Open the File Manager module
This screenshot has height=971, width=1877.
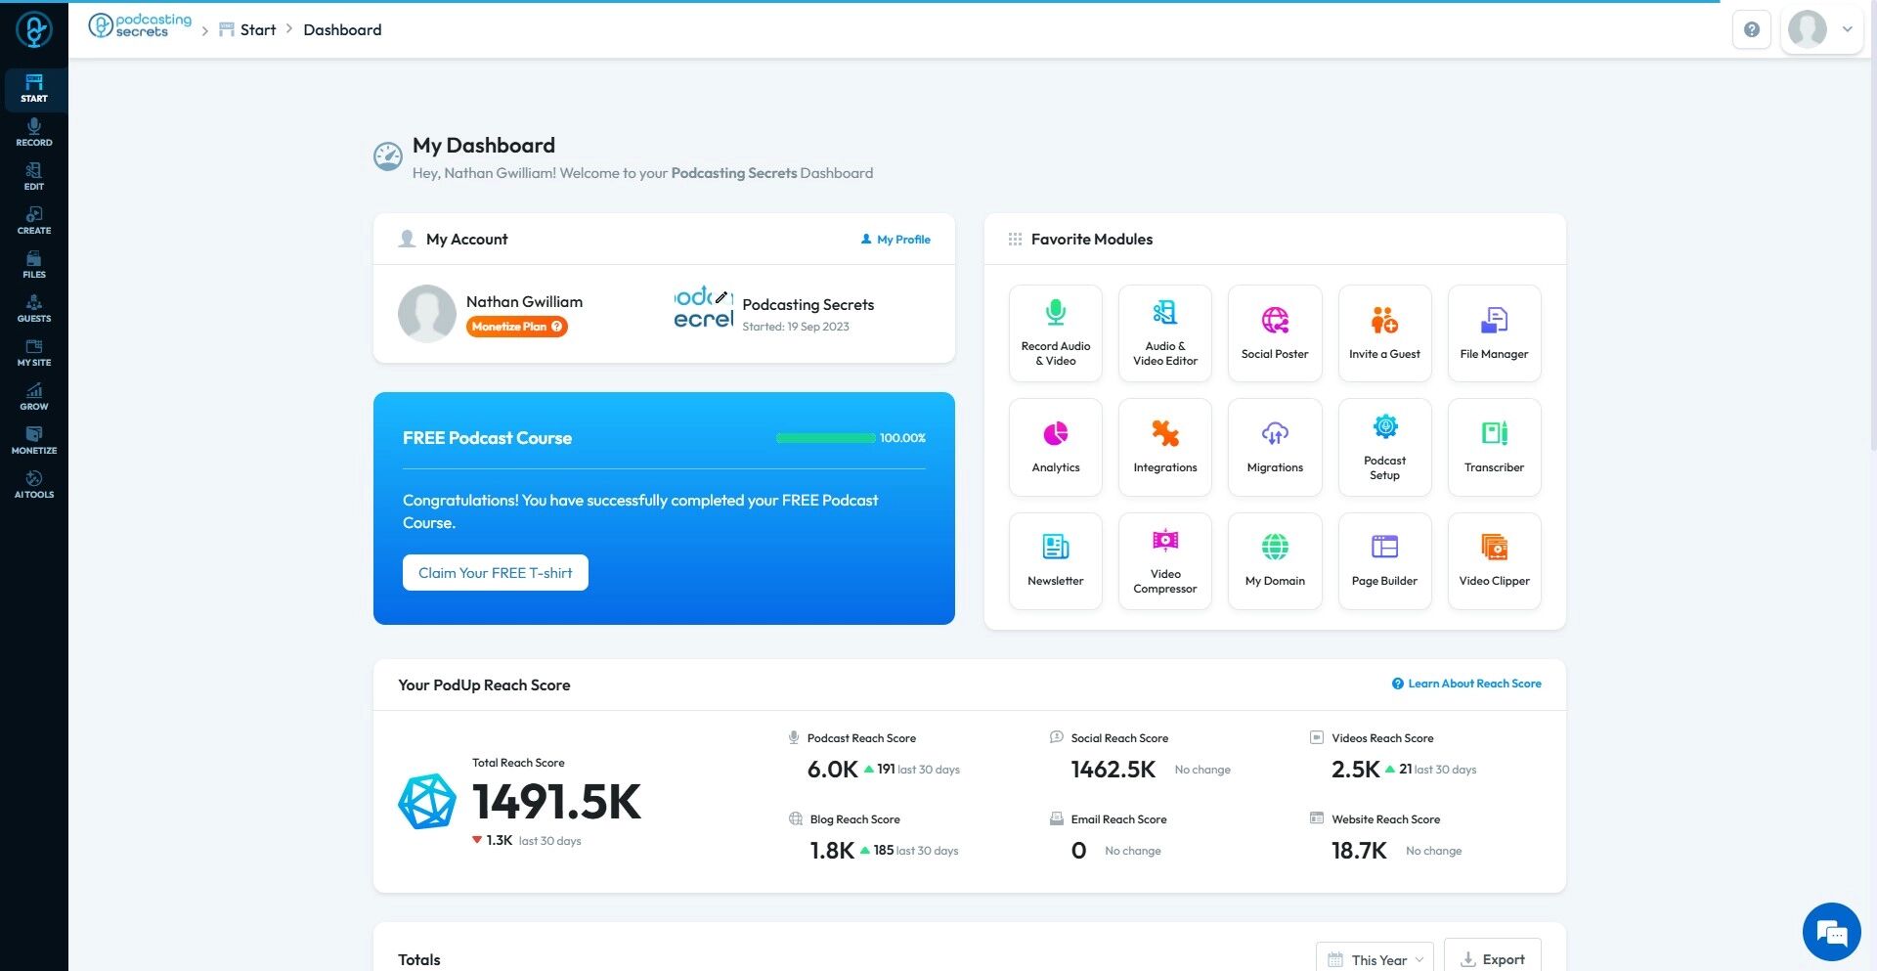1494,332
